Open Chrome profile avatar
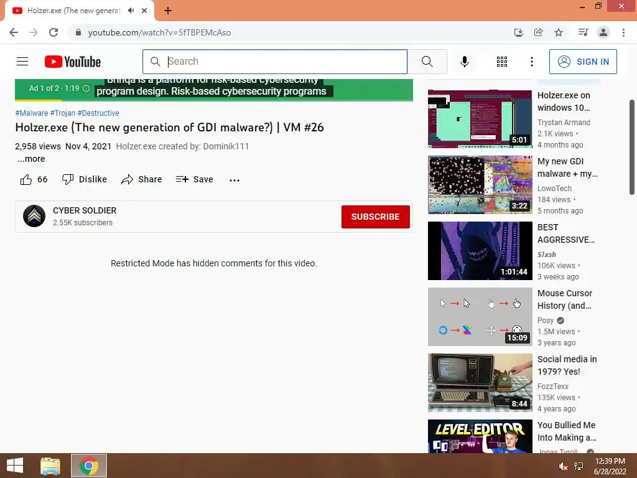This screenshot has width=637, height=478. pyautogui.click(x=603, y=32)
